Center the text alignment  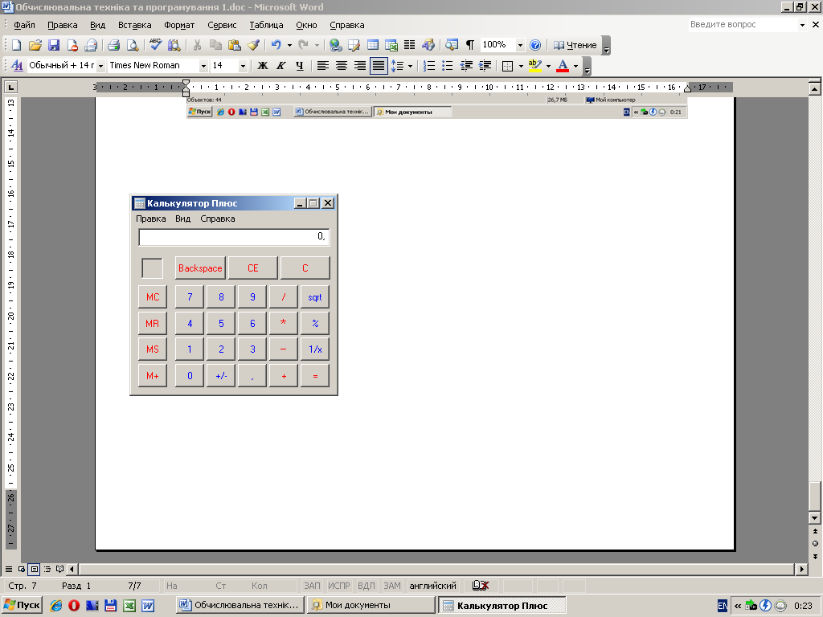point(341,66)
